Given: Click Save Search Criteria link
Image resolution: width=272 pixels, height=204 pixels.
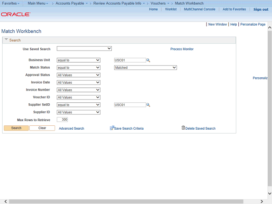Looking at the screenshot, I should click(129, 128).
